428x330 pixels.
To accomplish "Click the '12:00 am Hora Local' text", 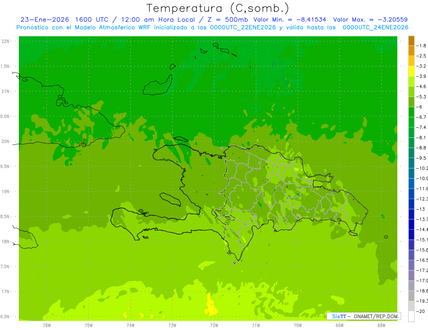I will pos(159,20).
